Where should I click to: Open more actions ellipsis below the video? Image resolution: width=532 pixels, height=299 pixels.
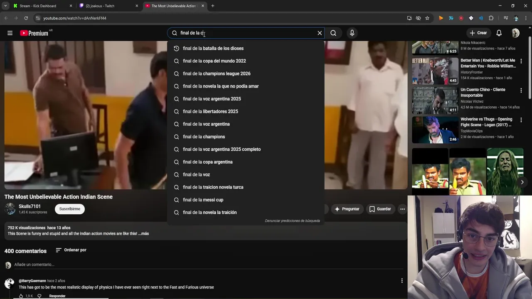(402, 209)
